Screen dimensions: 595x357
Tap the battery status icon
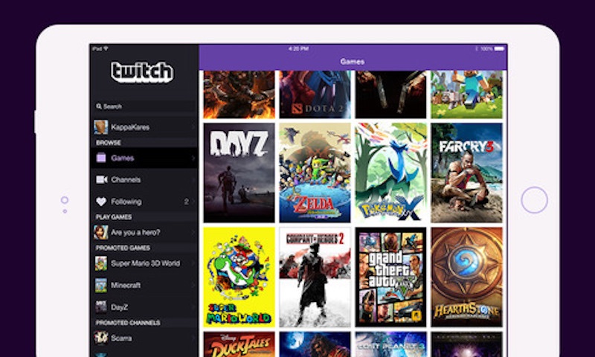coord(499,48)
